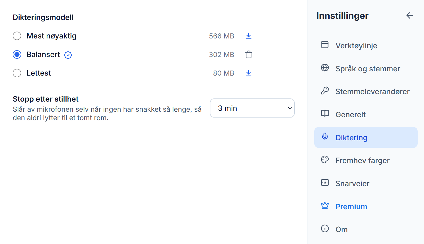
Task: Open the Snarveier shortcuts page
Action: [x=366, y=184]
